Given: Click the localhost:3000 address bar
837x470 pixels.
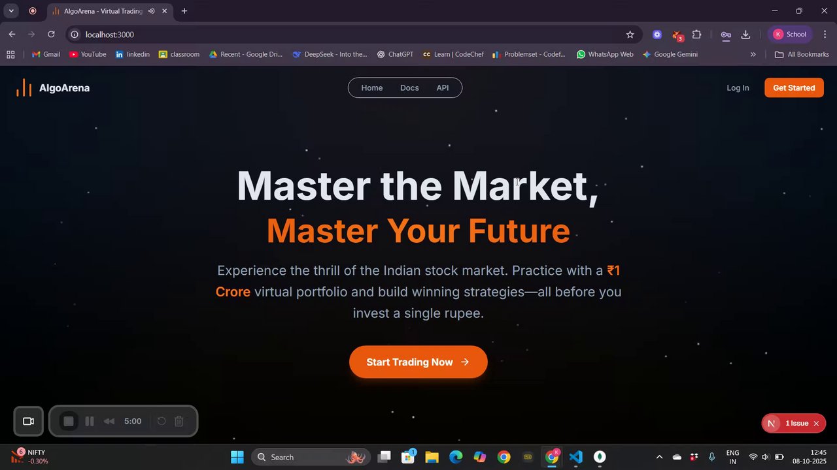Looking at the screenshot, I should pyautogui.click(x=347, y=35).
